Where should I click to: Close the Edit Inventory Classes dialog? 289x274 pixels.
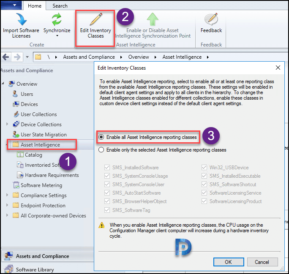[278, 68]
